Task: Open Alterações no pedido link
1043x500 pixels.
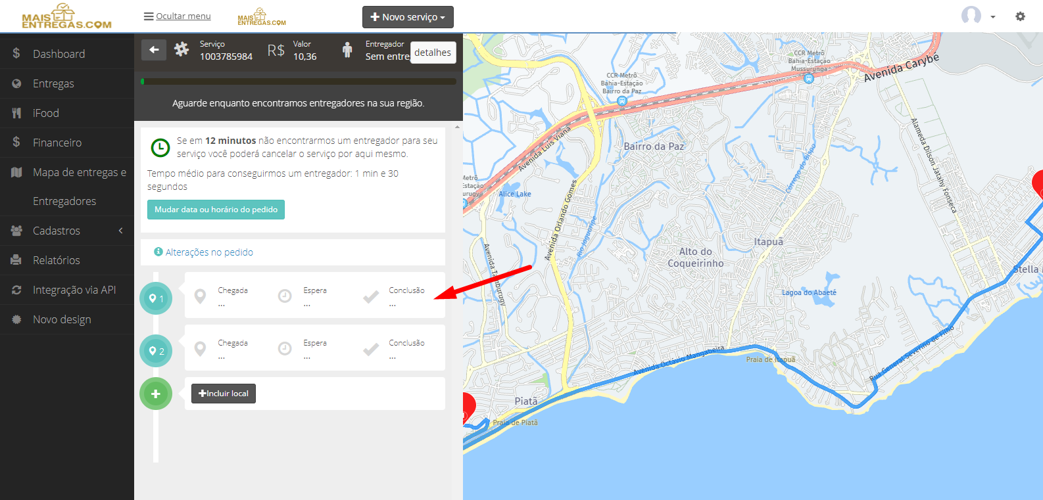Action: pyautogui.click(x=204, y=252)
